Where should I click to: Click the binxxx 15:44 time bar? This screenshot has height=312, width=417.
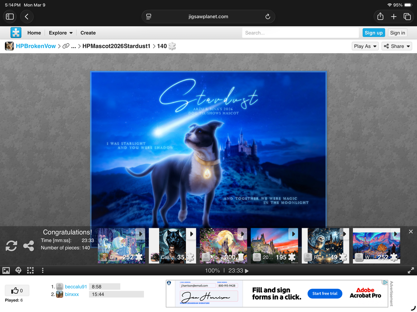coord(116,294)
